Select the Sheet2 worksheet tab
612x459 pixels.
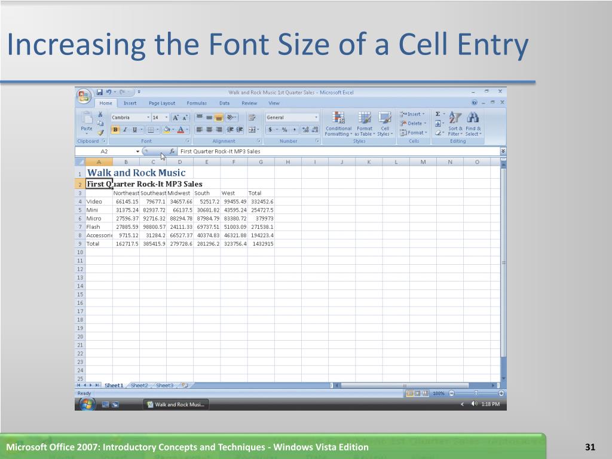point(139,385)
